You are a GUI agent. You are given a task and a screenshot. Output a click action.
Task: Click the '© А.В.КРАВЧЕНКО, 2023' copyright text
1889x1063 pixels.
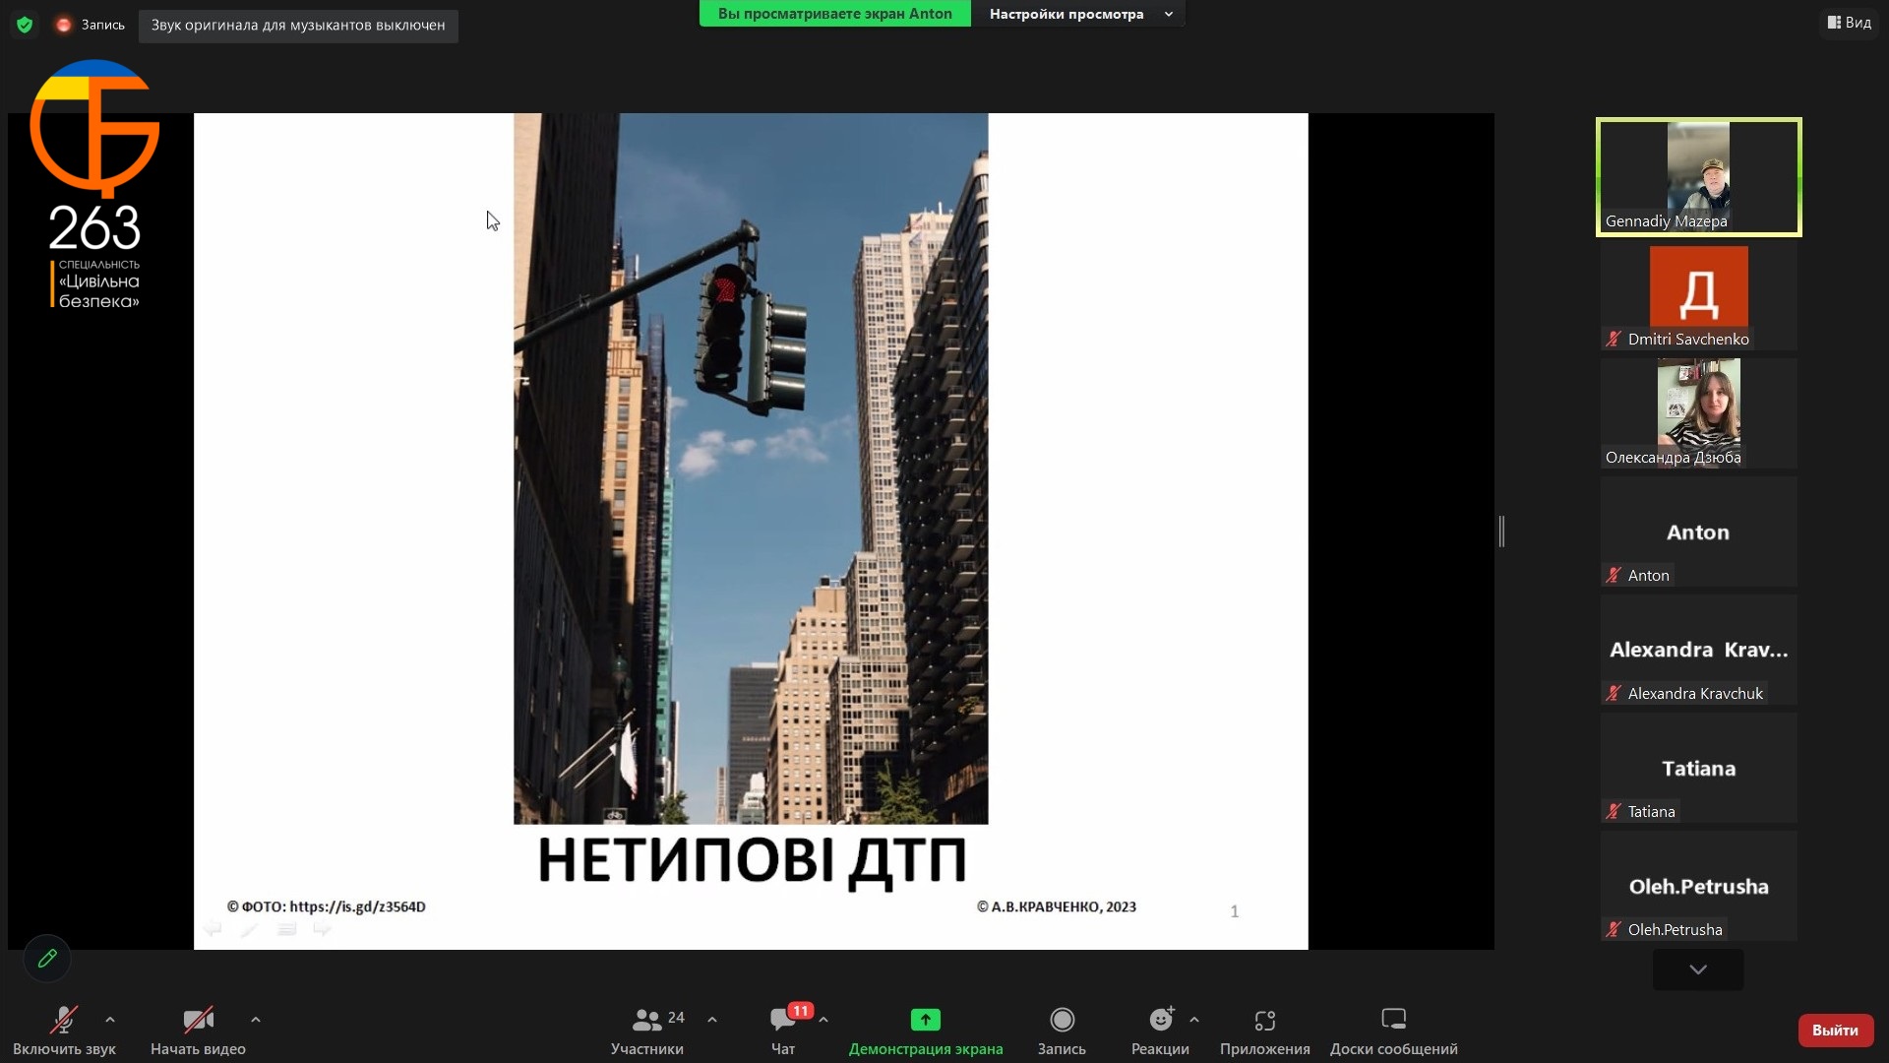(1057, 907)
